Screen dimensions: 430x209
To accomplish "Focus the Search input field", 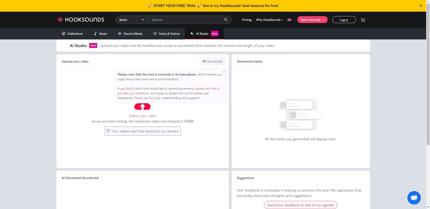I will tap(186, 20).
